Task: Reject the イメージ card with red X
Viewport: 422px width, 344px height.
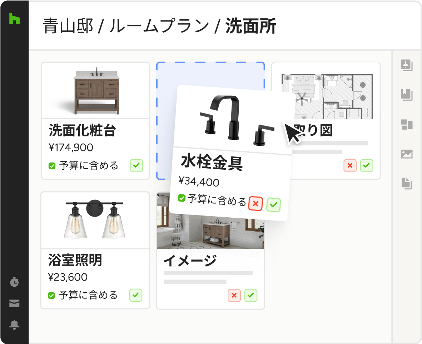Action: [x=234, y=295]
